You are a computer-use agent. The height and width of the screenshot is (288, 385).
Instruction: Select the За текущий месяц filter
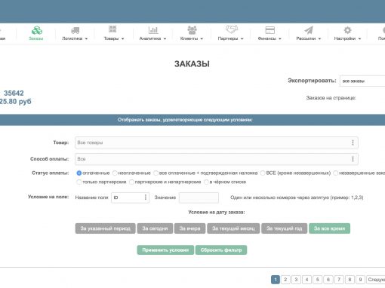(x=233, y=228)
